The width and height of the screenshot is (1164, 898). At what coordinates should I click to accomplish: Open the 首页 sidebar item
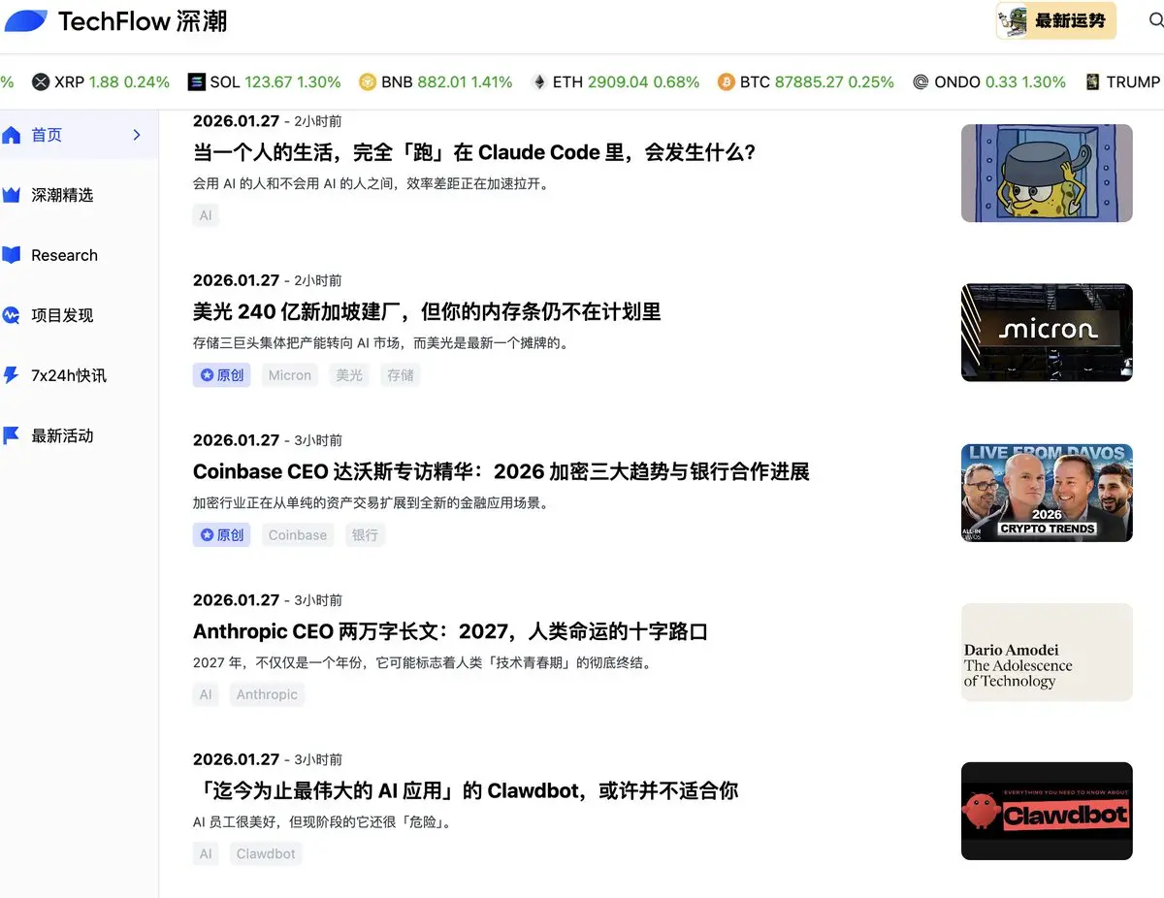tap(79, 135)
